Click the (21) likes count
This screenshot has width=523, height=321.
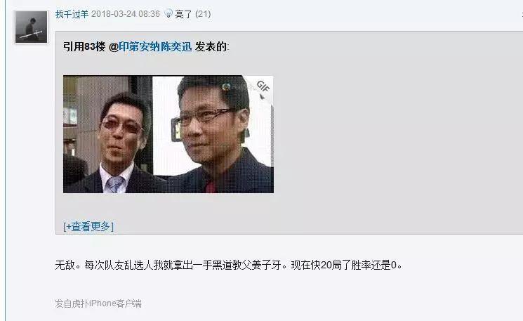203,14
